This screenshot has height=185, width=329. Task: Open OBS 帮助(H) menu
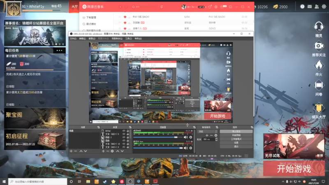(x=138, y=39)
